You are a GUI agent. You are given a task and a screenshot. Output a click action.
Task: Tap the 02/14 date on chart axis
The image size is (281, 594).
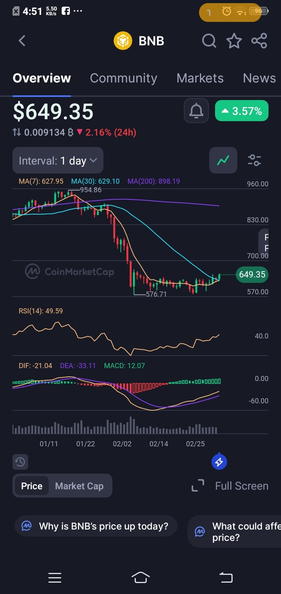coord(158,444)
